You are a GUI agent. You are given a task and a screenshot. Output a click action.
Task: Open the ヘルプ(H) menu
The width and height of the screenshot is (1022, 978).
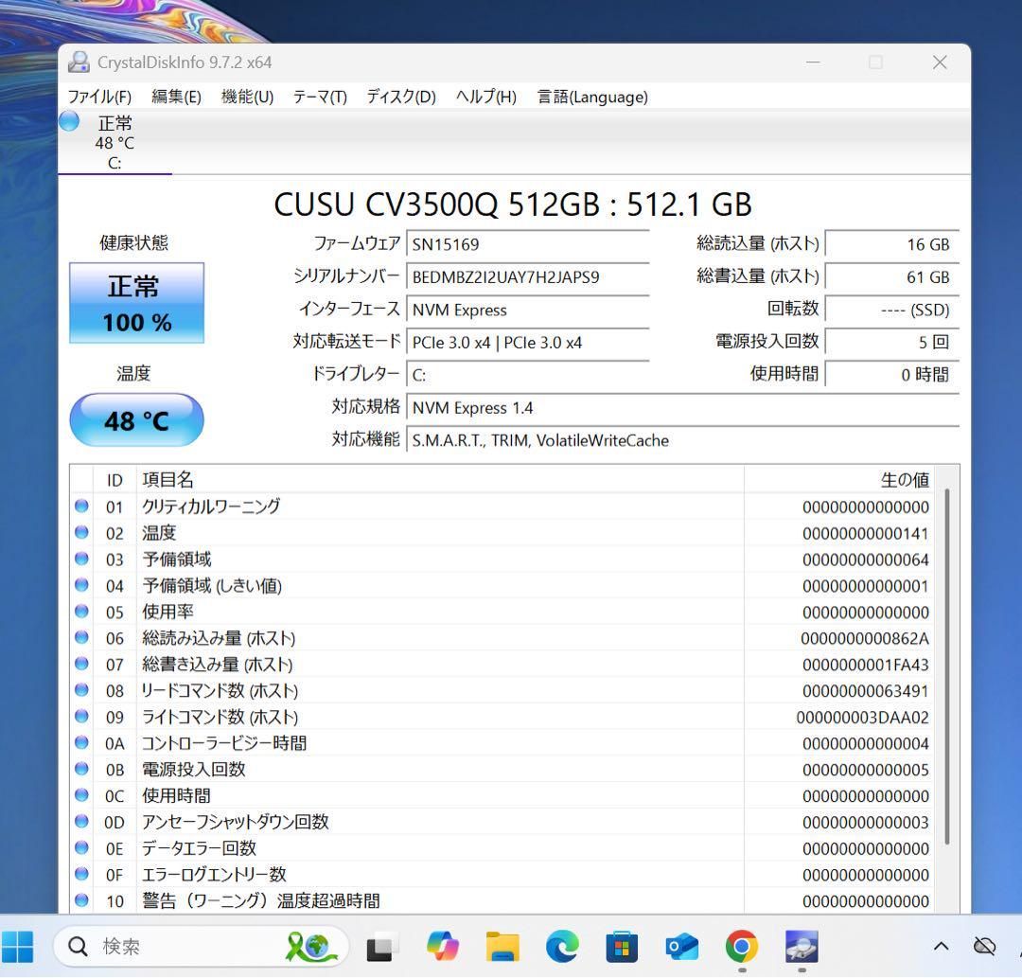[x=485, y=97]
